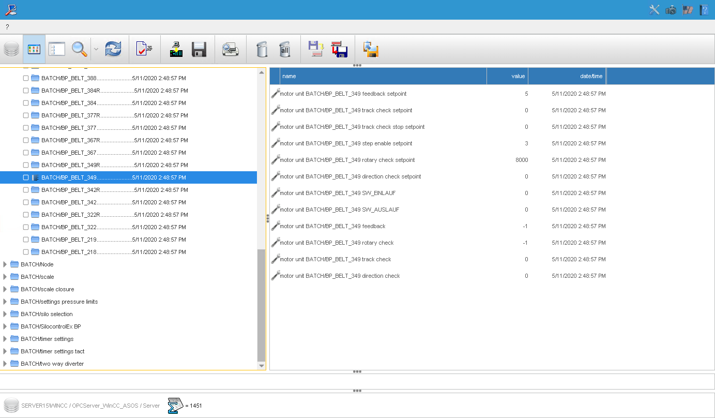Select the highlighted grid view toolbar icon

(34, 49)
